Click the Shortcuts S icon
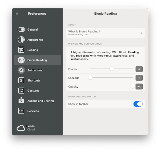 coord(21,80)
